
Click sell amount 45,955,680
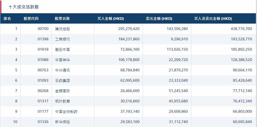point(178,101)
